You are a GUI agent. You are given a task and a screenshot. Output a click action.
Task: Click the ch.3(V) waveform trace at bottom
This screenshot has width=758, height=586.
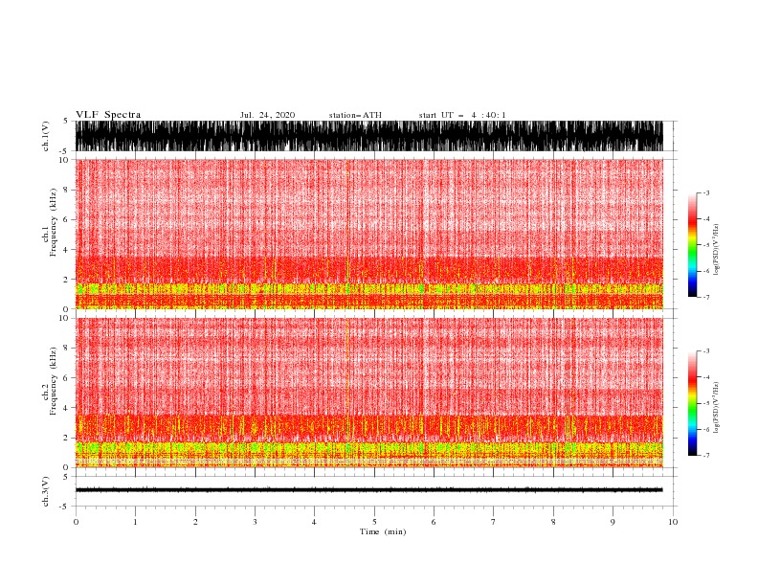coord(369,490)
